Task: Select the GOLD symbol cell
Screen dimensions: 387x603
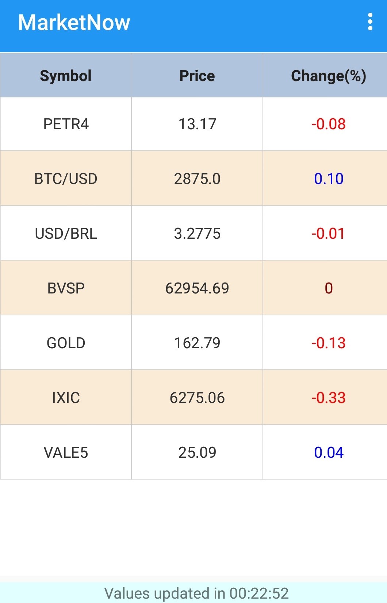Action: 66,343
